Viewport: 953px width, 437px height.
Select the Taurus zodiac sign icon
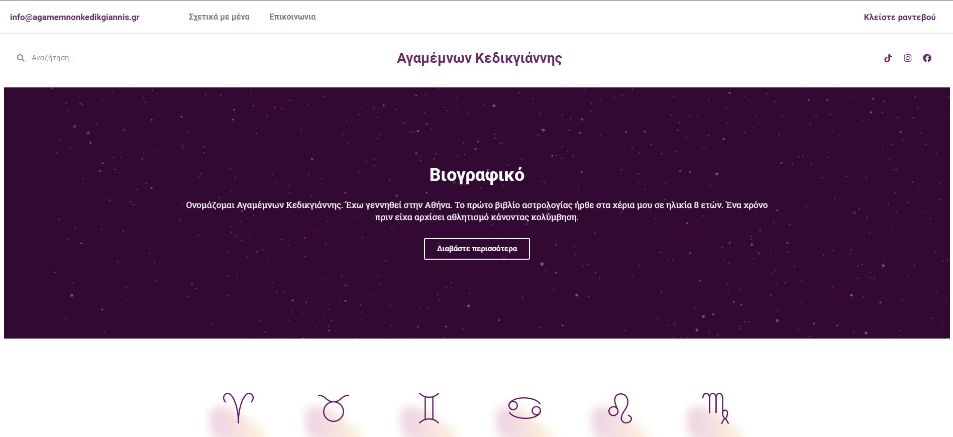(333, 407)
